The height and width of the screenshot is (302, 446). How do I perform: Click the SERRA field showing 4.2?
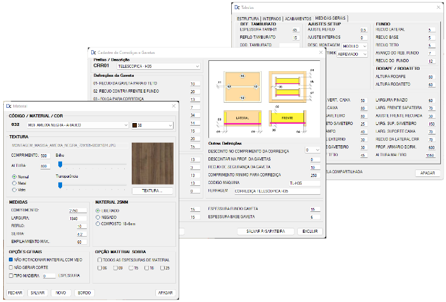click(81, 234)
